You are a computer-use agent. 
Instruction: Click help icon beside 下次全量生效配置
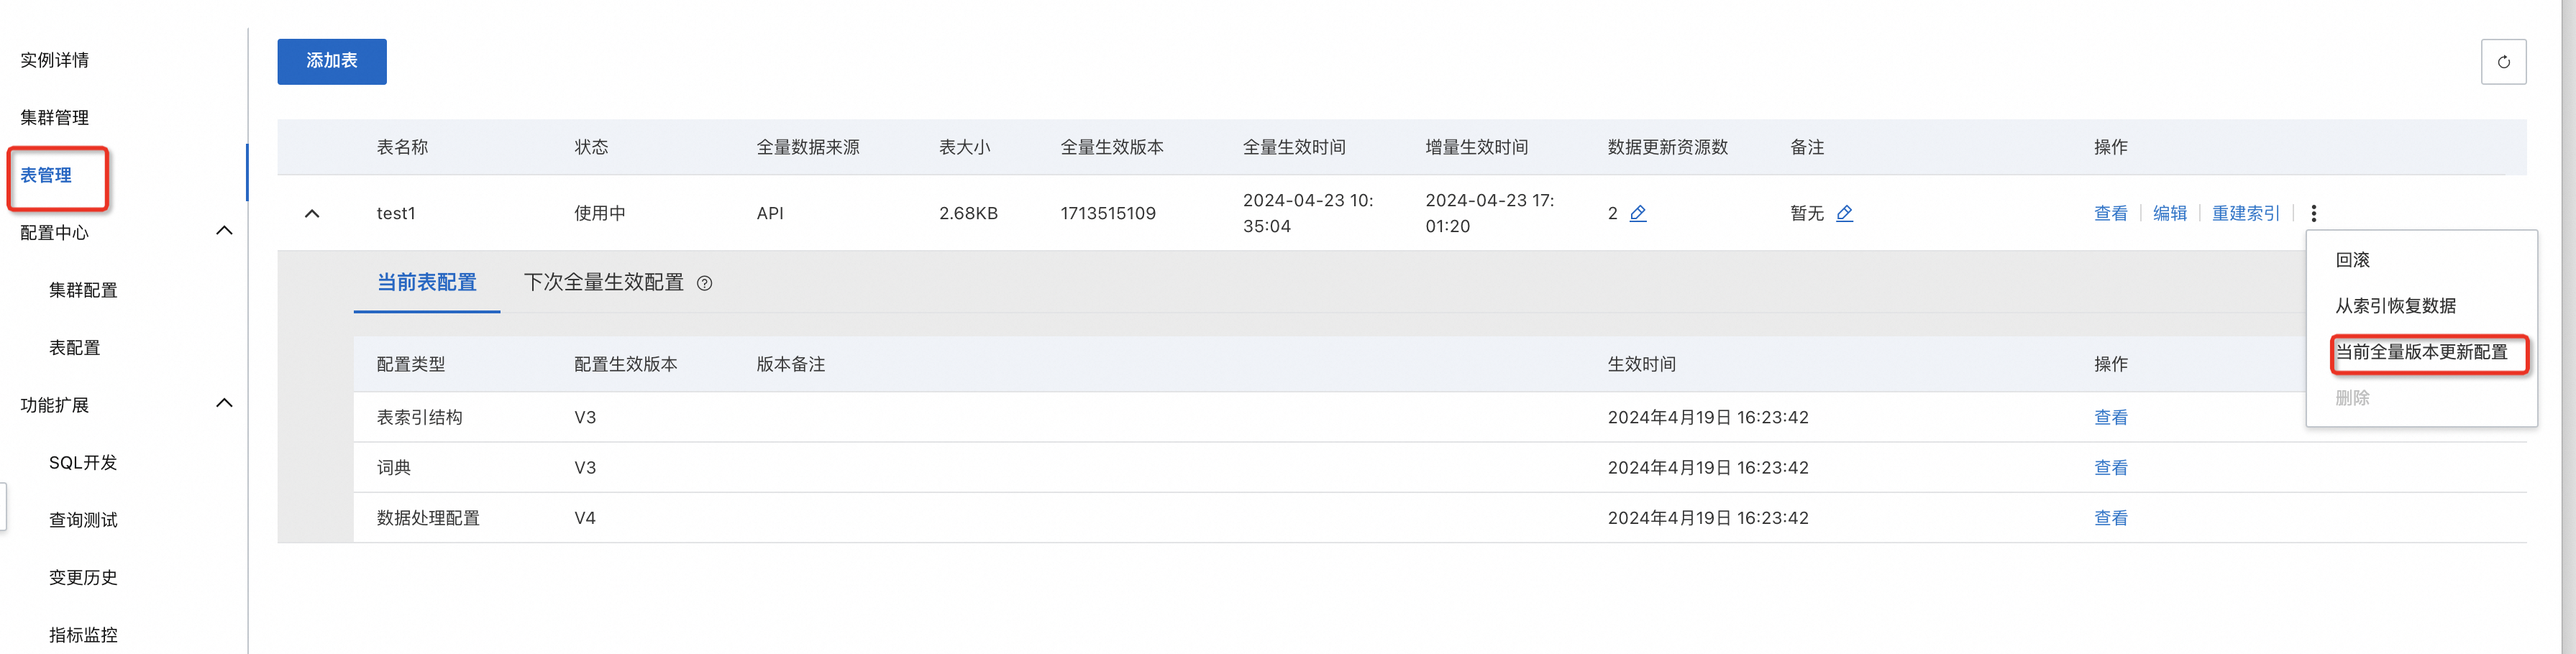coord(705,283)
